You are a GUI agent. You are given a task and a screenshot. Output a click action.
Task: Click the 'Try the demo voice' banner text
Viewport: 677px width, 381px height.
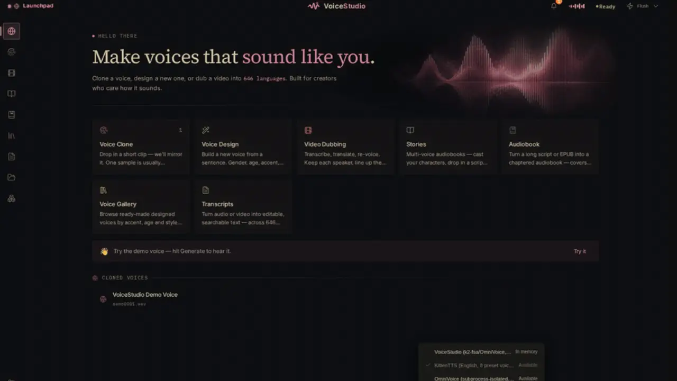click(x=172, y=251)
